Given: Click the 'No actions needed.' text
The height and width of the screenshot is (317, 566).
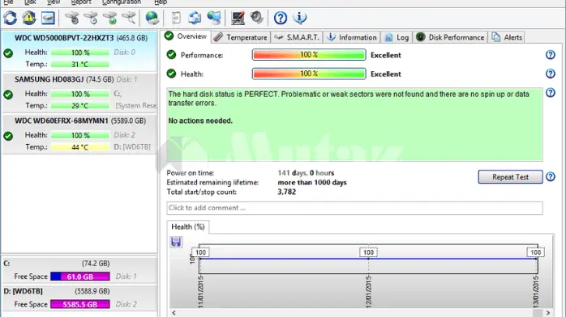Looking at the screenshot, I should [x=200, y=120].
